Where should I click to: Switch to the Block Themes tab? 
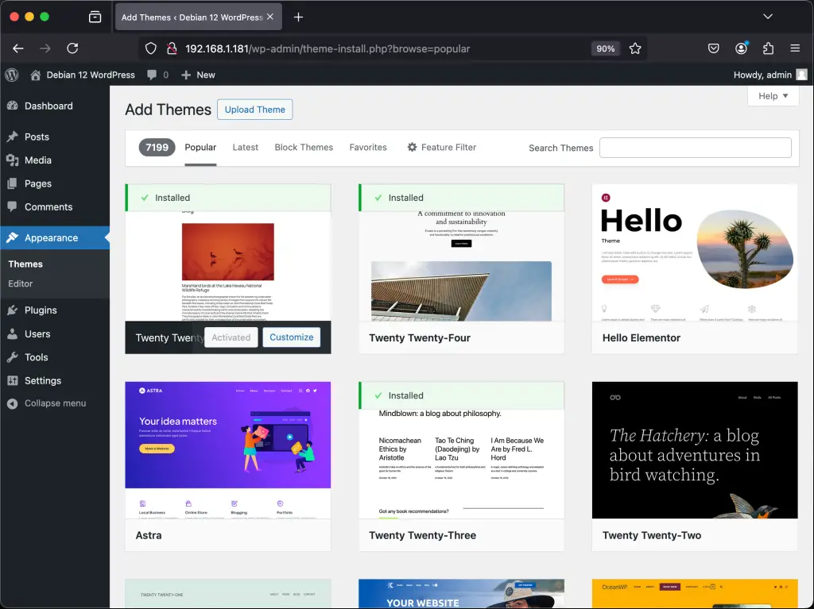[304, 147]
